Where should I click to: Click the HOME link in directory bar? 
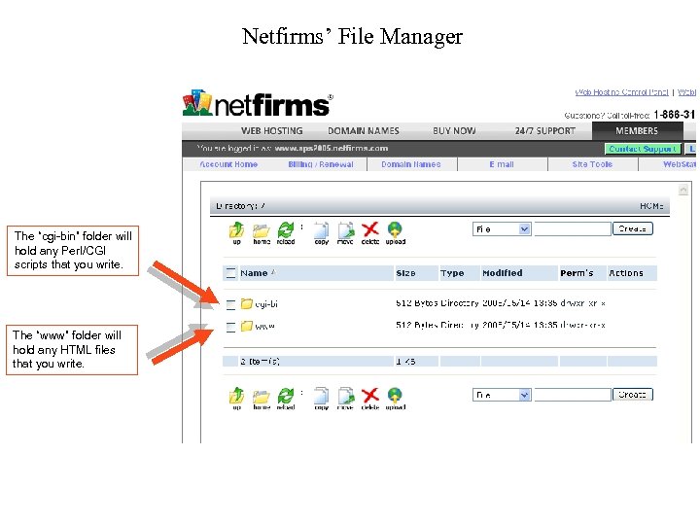[x=651, y=206]
